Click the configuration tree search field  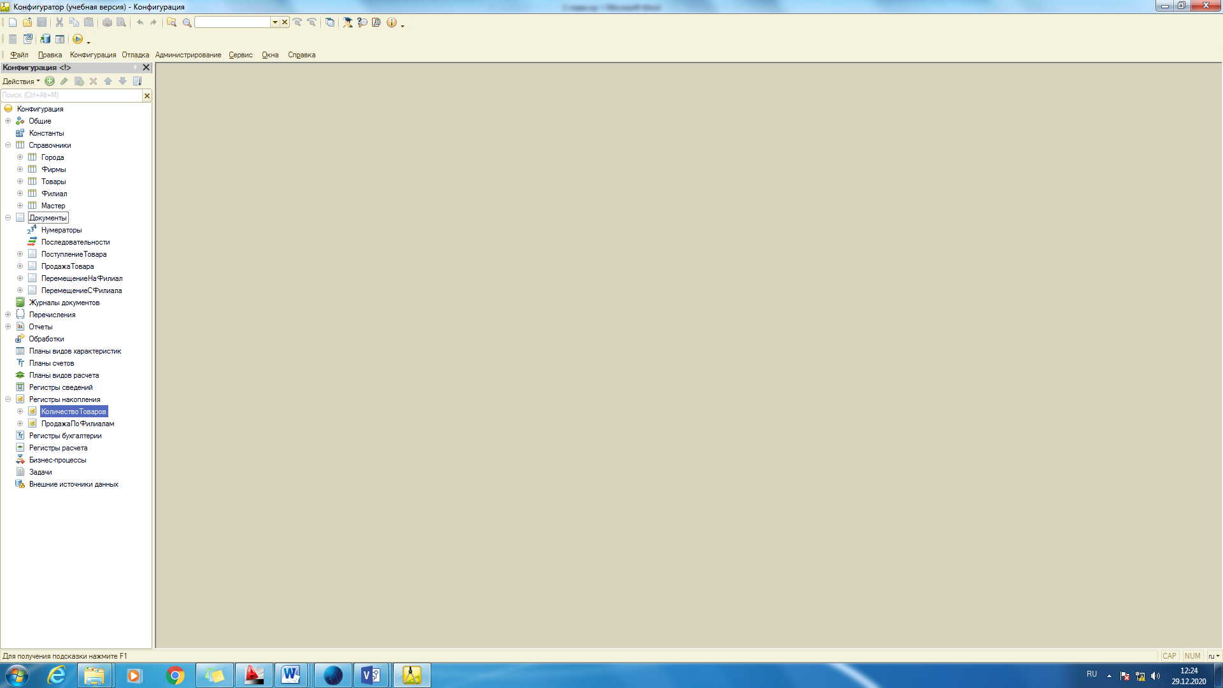71,96
